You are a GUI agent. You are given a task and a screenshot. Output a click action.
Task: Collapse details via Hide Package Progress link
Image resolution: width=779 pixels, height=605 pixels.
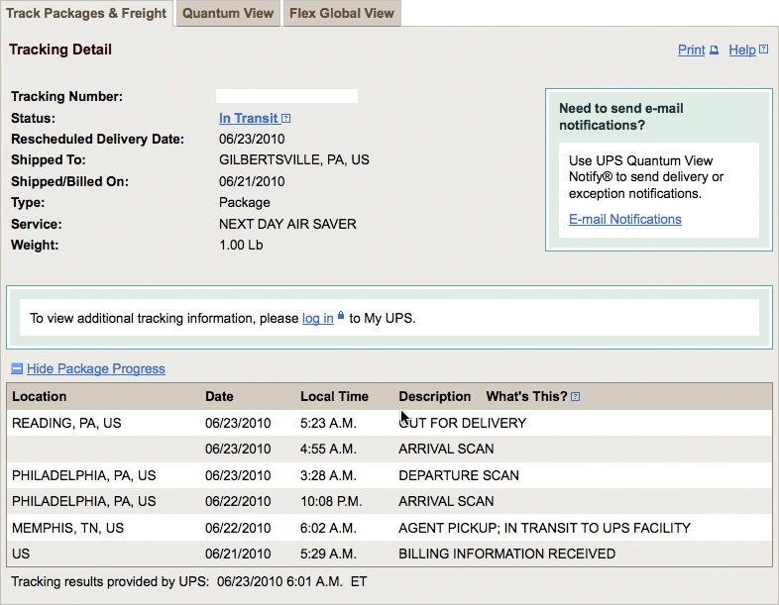tap(96, 368)
